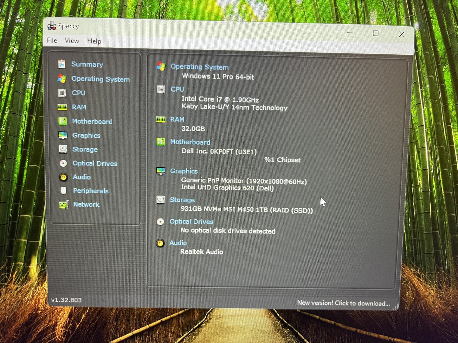Image resolution: width=458 pixels, height=343 pixels.
Task: Open Peripherals in the sidebar
Action: [91, 191]
